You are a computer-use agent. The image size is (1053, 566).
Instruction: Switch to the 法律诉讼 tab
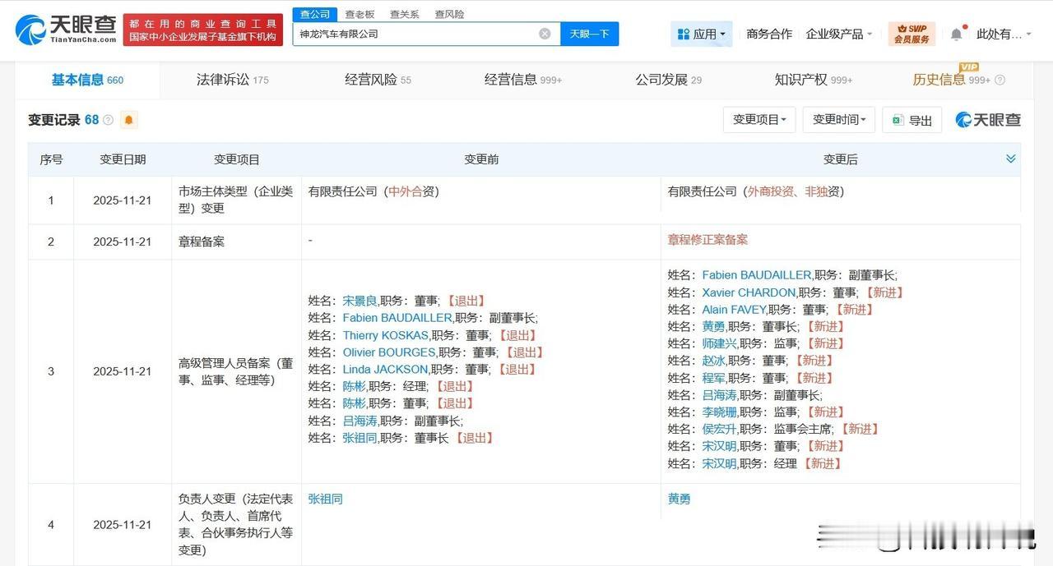click(232, 80)
